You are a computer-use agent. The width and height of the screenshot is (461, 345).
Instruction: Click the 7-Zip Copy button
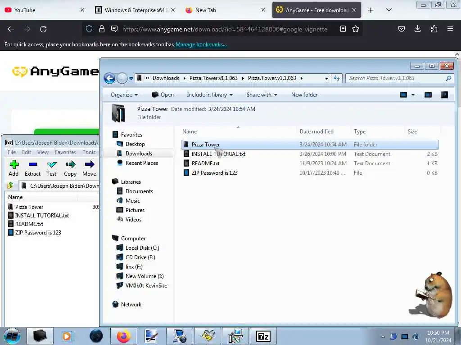click(x=70, y=168)
